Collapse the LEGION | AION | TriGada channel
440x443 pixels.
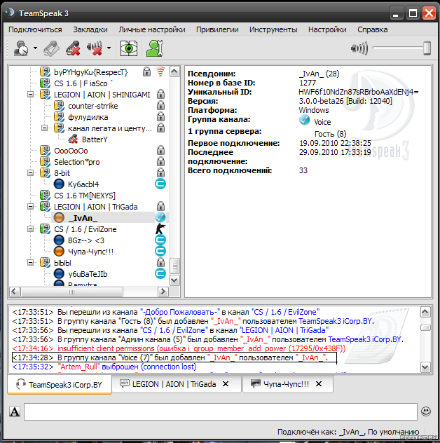(x=31, y=206)
